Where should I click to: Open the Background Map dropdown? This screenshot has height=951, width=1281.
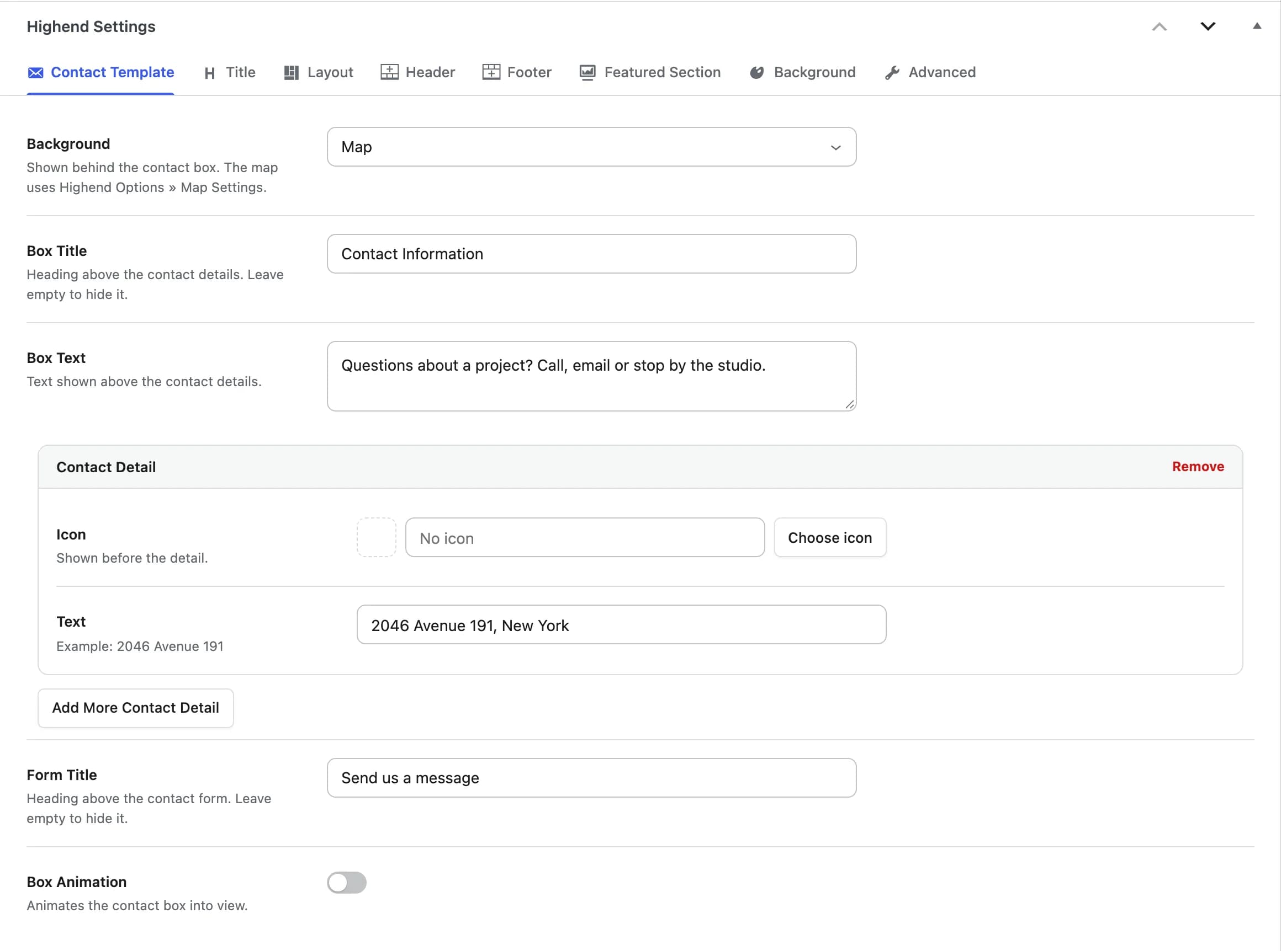coord(591,147)
